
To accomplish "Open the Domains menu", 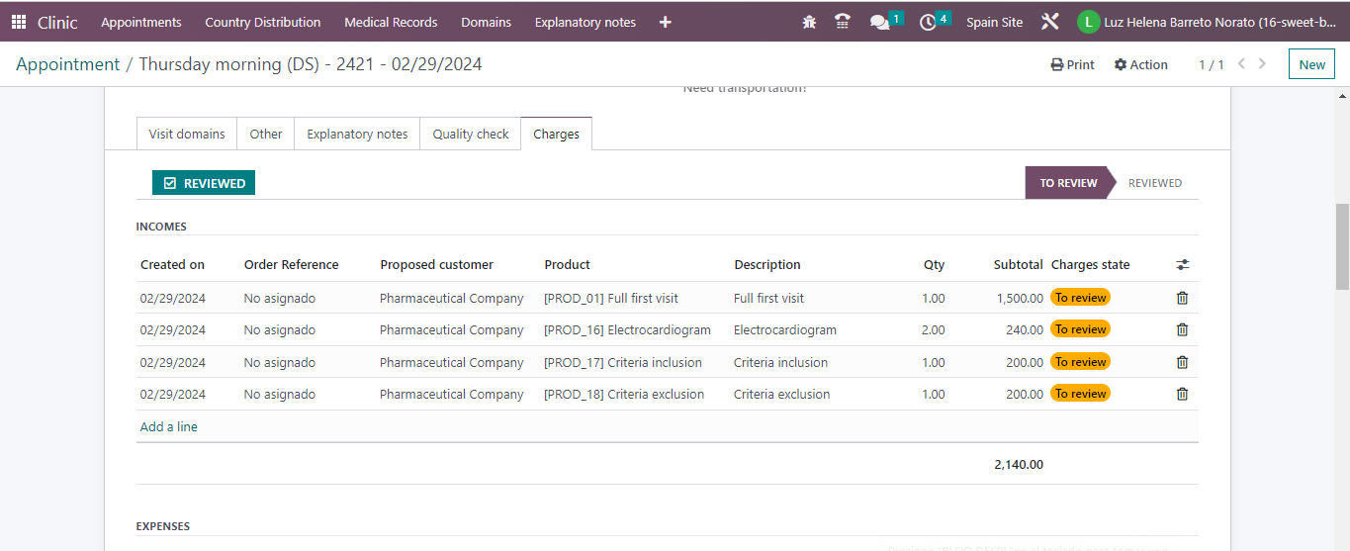I will coord(487,22).
